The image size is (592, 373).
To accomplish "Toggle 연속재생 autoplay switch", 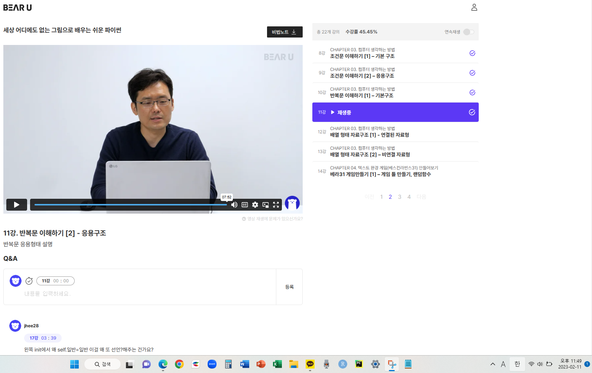I will pos(469,32).
